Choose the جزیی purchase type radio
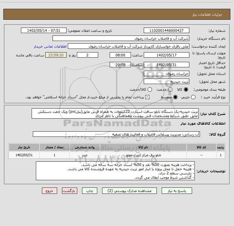234x226 pixels. tap(193, 97)
